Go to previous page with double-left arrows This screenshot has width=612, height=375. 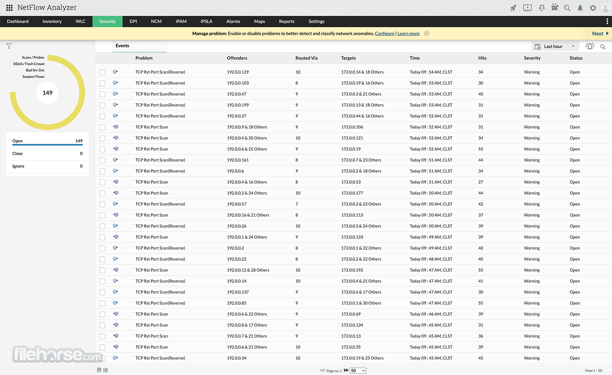[322, 370]
